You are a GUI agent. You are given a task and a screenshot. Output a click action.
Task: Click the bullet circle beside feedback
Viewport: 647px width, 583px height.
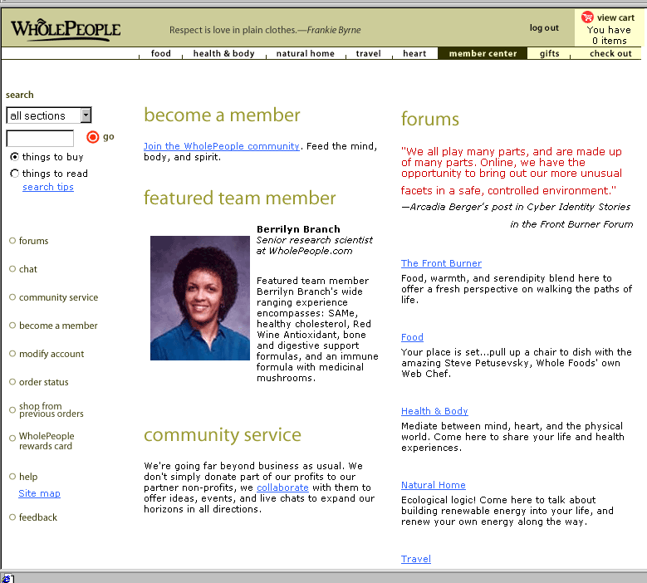(x=12, y=517)
